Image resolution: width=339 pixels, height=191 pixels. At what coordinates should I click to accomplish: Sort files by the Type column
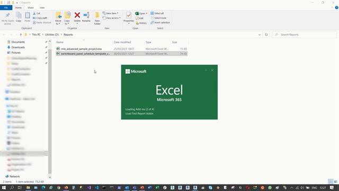tap(157, 42)
